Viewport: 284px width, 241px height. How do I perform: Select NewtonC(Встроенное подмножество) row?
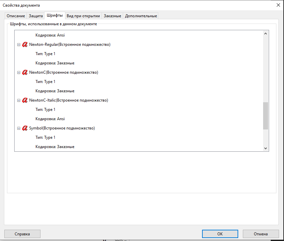[x=64, y=72]
